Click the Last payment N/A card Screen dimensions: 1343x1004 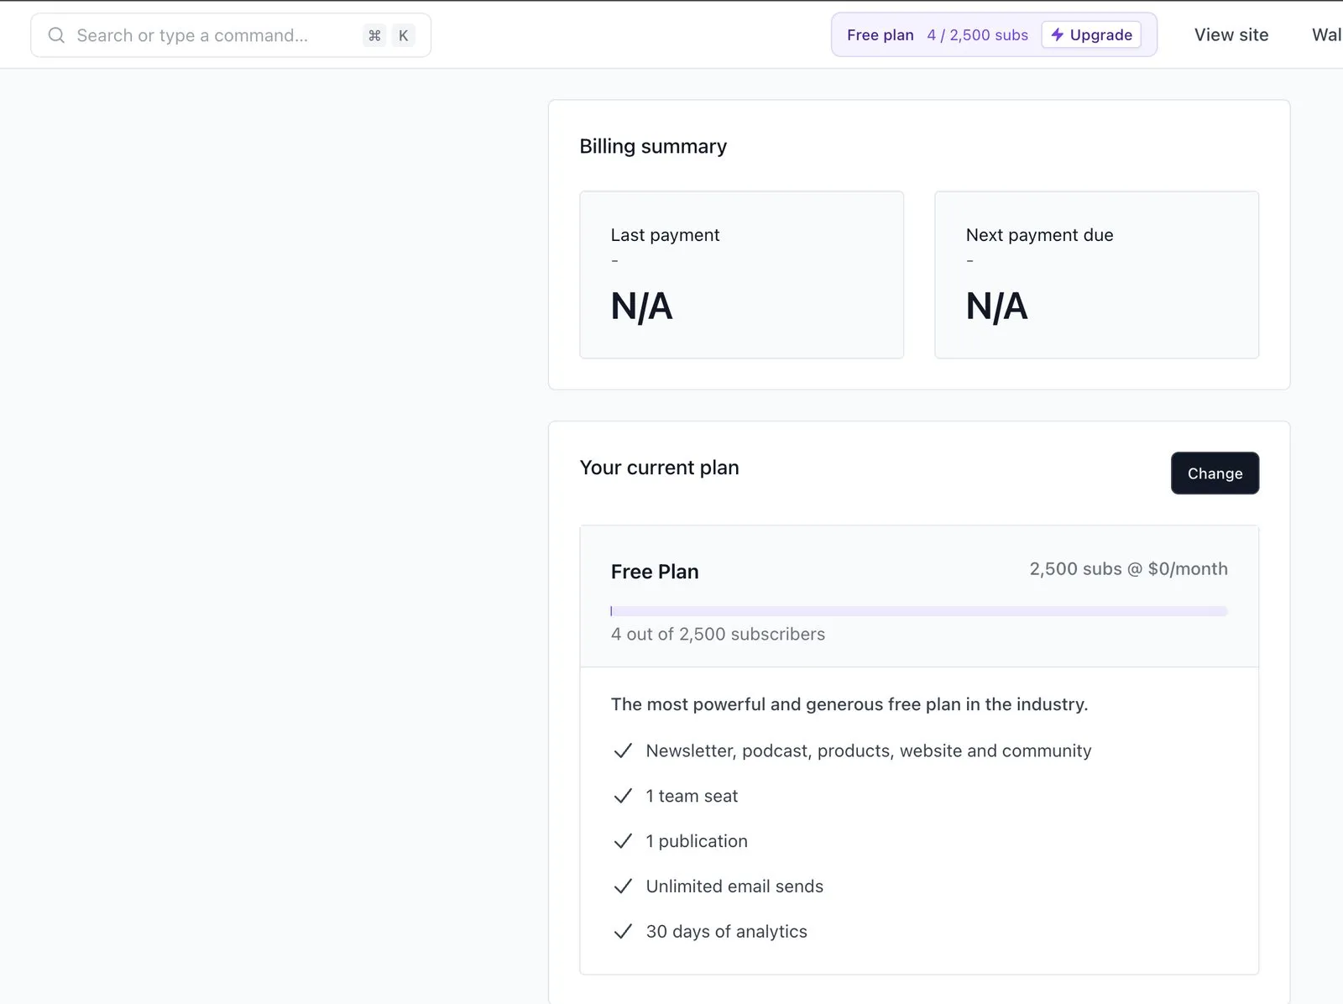[741, 275]
